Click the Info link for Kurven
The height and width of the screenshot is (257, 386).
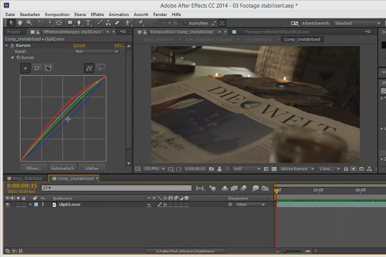(120, 46)
